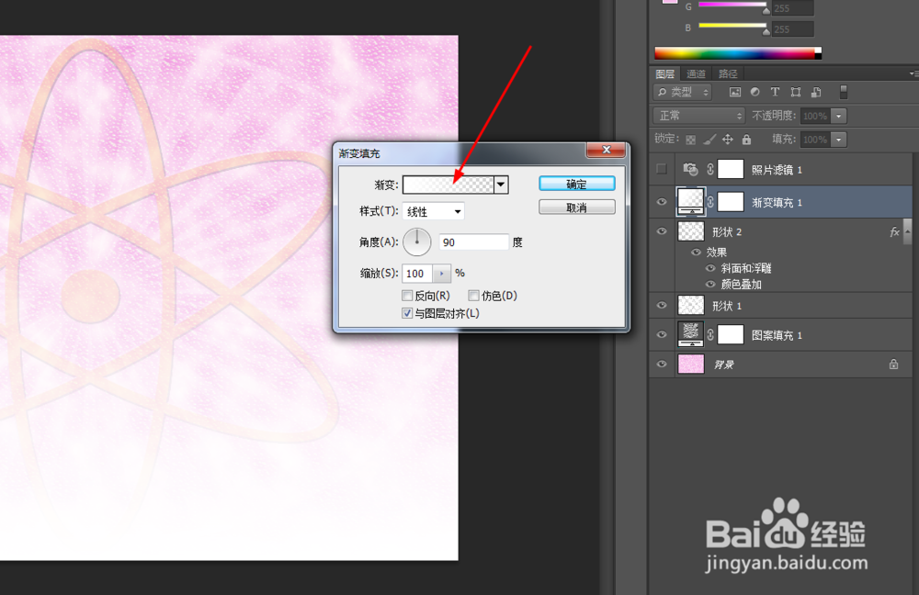Click the opacity value field 100%

tap(816, 116)
